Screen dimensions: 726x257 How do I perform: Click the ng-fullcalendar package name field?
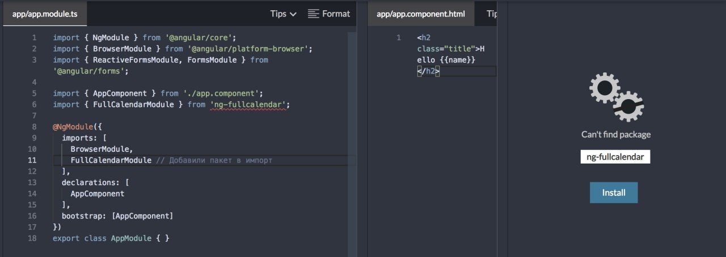(x=615, y=157)
